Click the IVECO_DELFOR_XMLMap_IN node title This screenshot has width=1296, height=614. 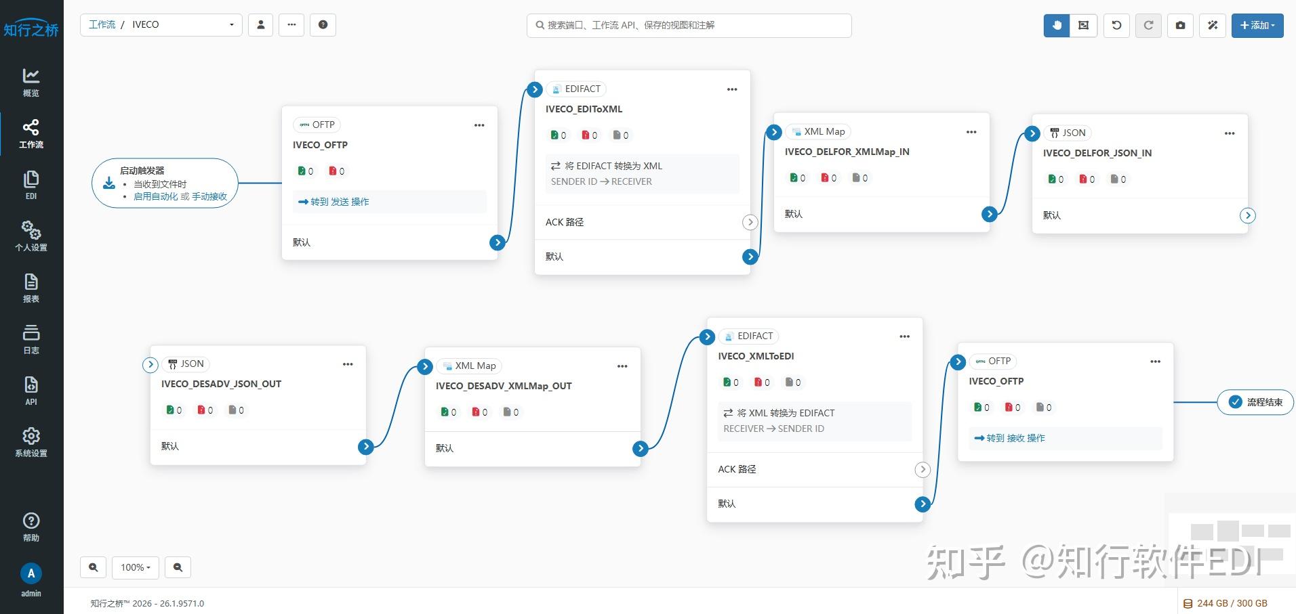847,152
